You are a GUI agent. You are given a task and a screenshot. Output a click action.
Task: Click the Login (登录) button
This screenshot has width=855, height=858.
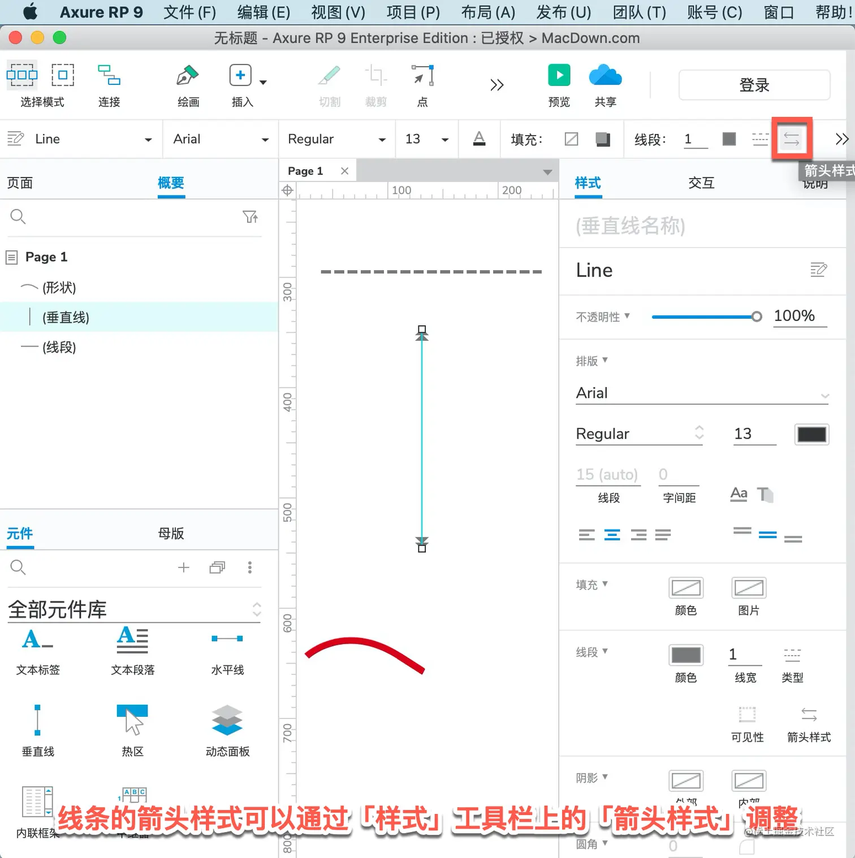(x=754, y=85)
